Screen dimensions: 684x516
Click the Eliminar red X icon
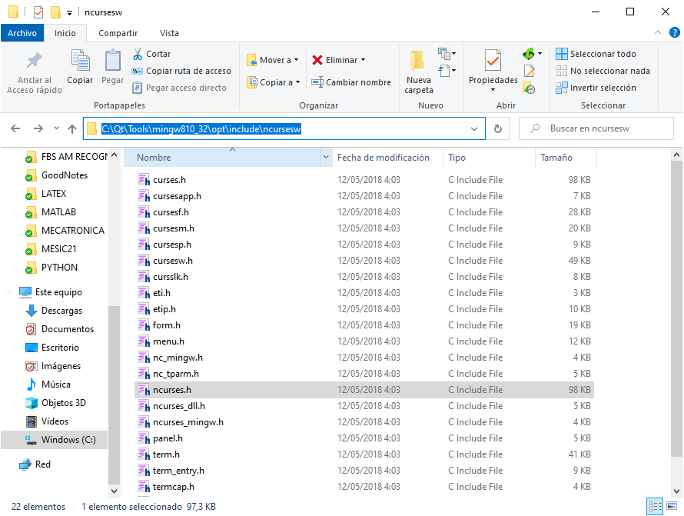317,60
